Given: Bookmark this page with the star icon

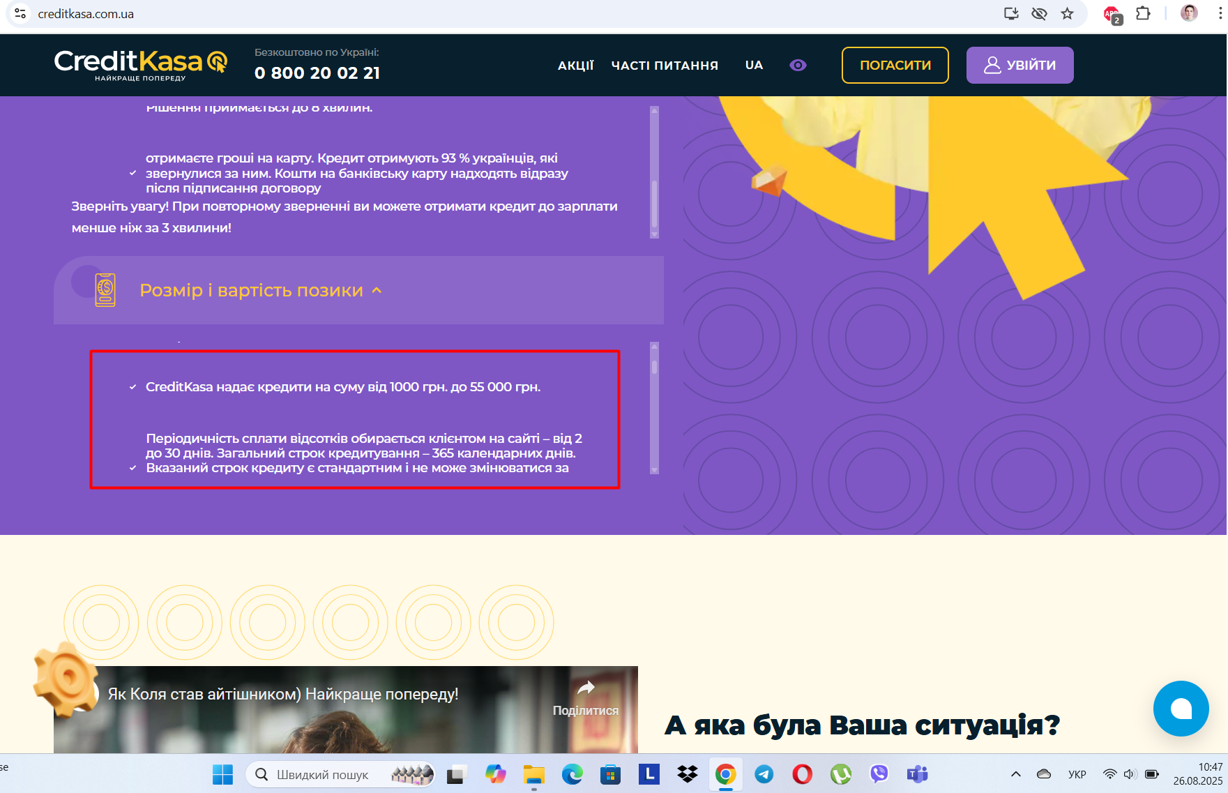Looking at the screenshot, I should pos(1067,14).
